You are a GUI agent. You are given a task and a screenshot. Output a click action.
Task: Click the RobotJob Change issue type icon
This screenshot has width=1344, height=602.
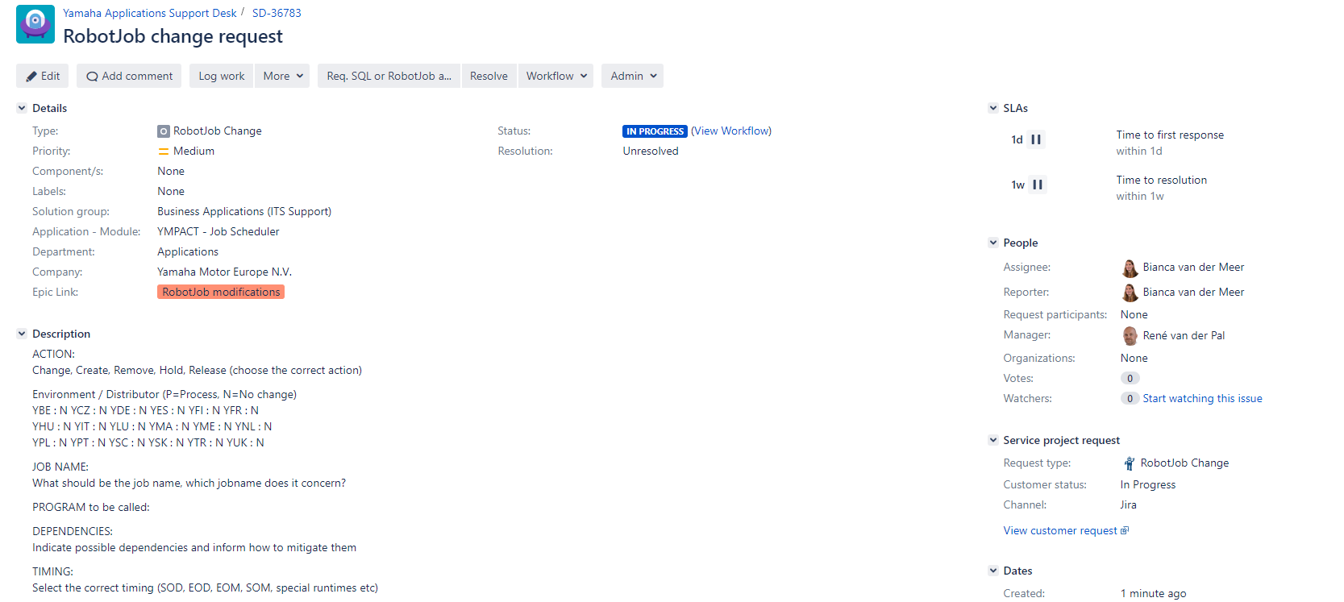tap(164, 131)
